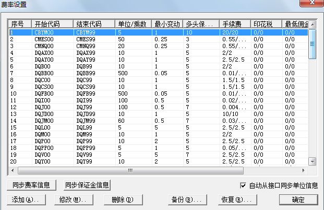Sort by the 结束代码 column header

[94, 24]
